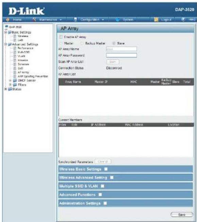Open the Configuration menu
The height and width of the screenshot is (222, 197).
pyautogui.click(x=90, y=19)
